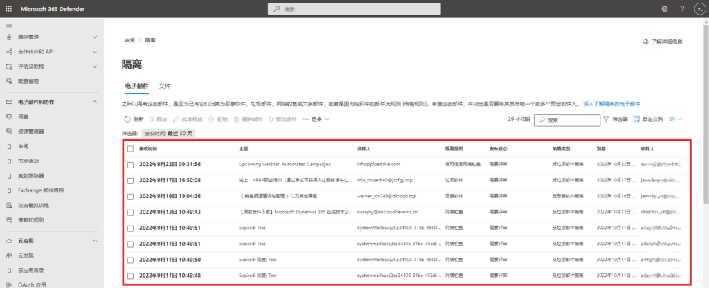
Task: Open the filter (筛选器) funnel icon
Action: coord(607,120)
